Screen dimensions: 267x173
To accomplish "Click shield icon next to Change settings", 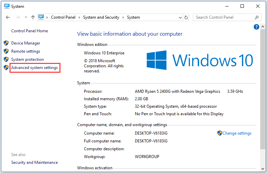I will tap(220, 133).
